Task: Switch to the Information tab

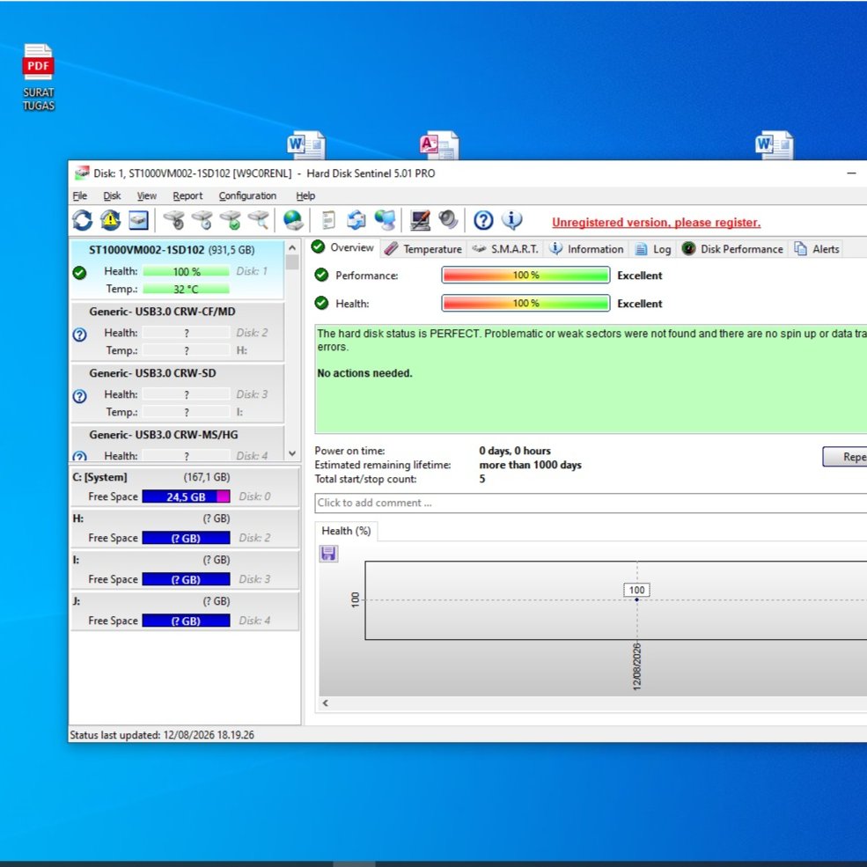Action: tap(587, 249)
